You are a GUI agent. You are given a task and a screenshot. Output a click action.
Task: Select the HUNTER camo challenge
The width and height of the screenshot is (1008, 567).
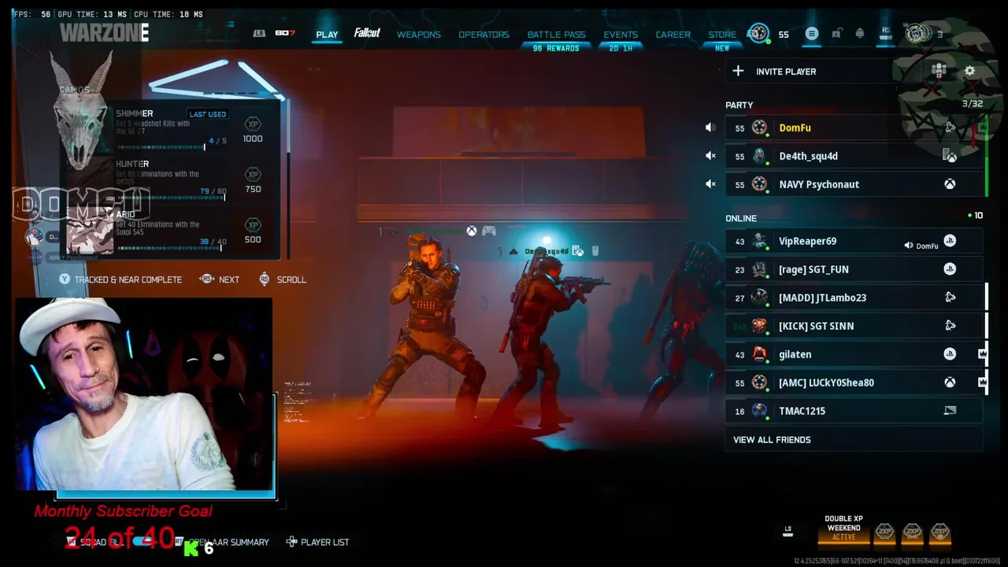[x=173, y=179]
